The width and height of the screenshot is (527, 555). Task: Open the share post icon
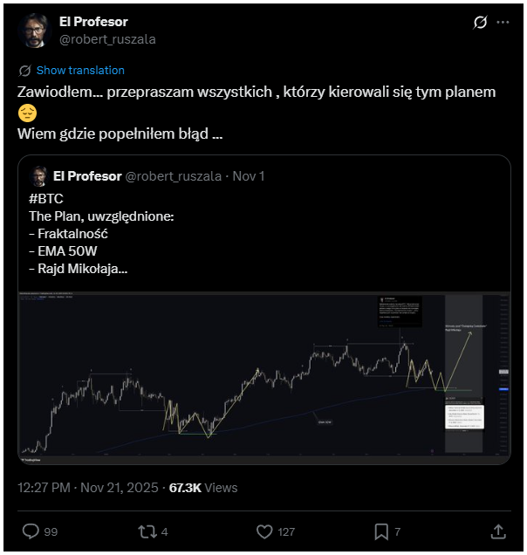coord(498,531)
